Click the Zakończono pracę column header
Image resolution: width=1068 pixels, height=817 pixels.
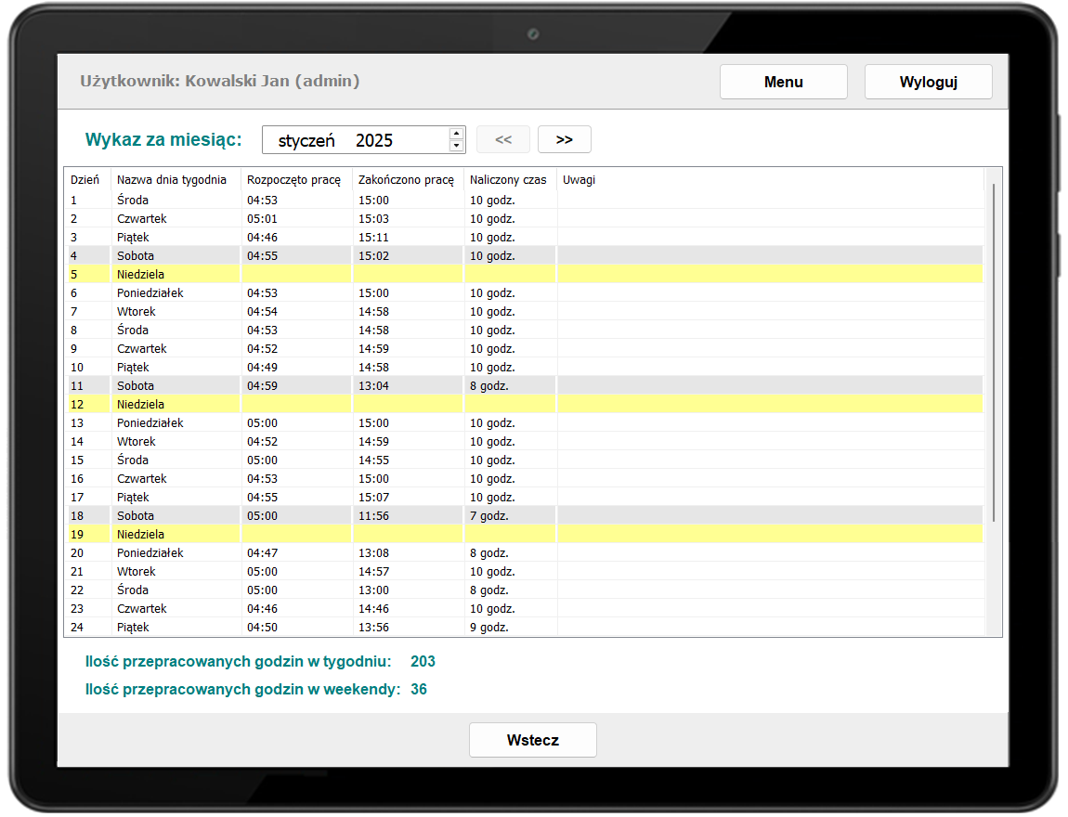click(406, 180)
